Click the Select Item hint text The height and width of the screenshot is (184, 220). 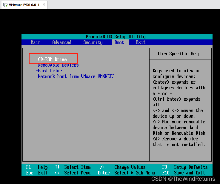coord(77,167)
